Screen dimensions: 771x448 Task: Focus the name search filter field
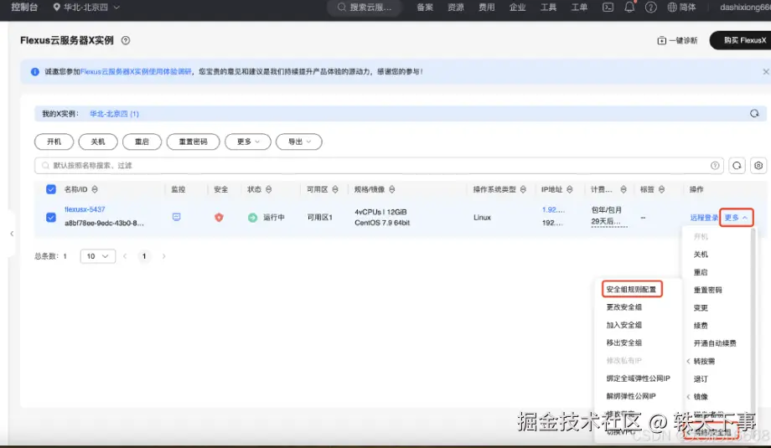coord(379,166)
